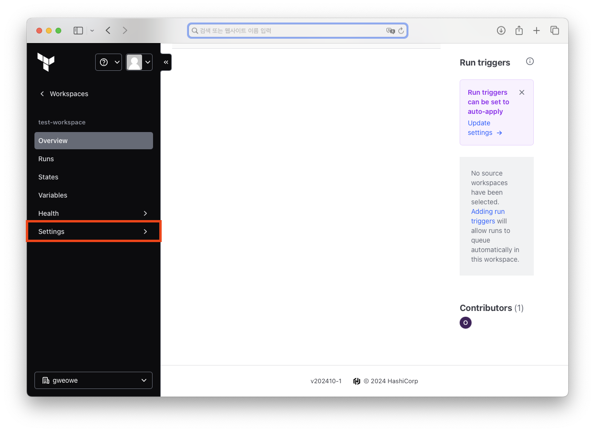Open the help question-mark menu
Image resolution: width=595 pixels, height=432 pixels.
pos(109,62)
